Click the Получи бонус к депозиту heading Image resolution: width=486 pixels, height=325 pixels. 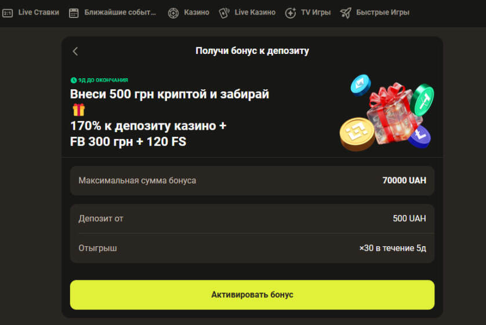[252, 51]
